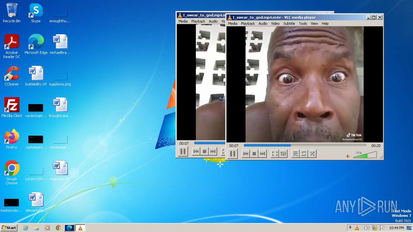The height and width of the screenshot is (232, 413).
Task: Click Previous media in background VLC window
Action: [196, 151]
